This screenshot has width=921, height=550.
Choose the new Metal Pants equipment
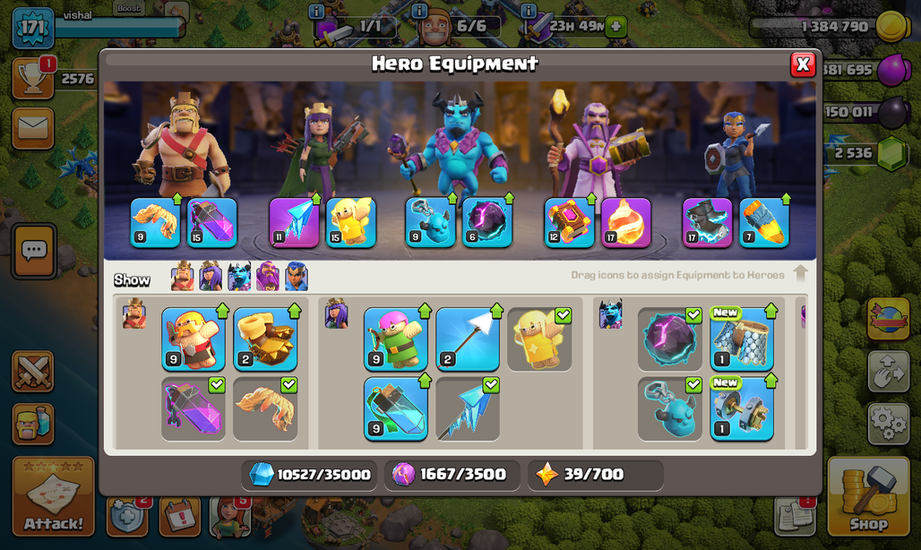[742, 339]
